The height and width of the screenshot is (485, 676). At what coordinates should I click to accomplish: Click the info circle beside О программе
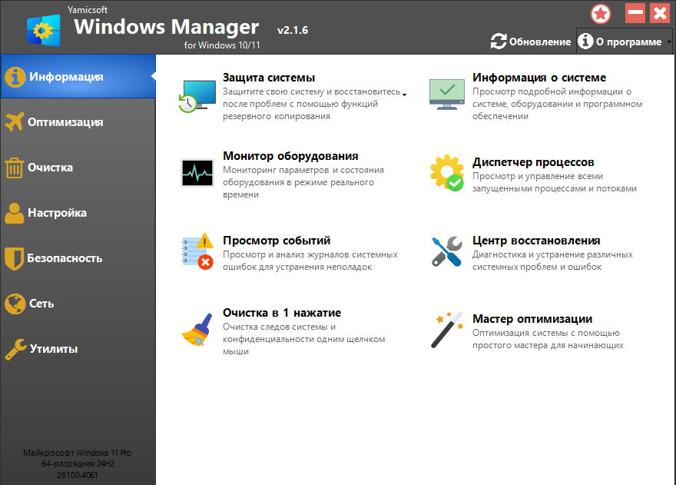pos(585,41)
